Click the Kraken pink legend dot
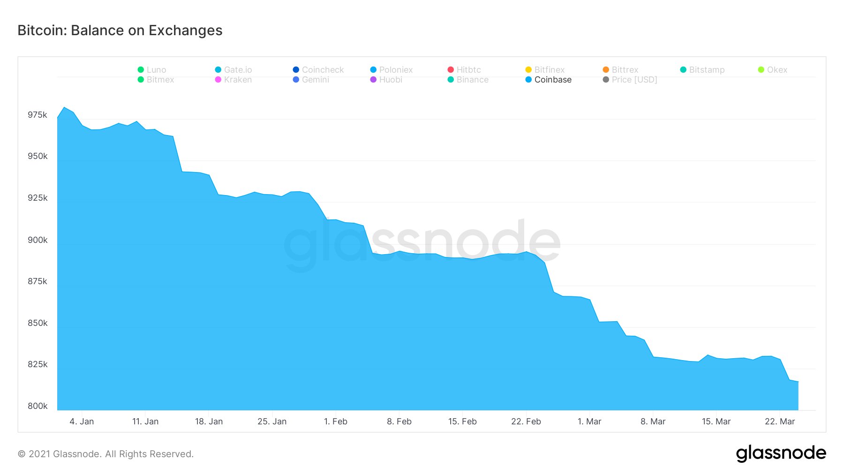844x475 pixels. [218, 80]
